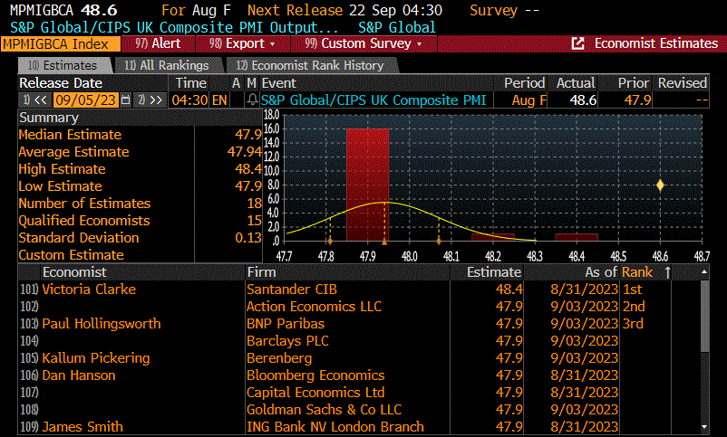Click Barclays PLC firm name
The width and height of the screenshot is (727, 437).
click(x=287, y=341)
